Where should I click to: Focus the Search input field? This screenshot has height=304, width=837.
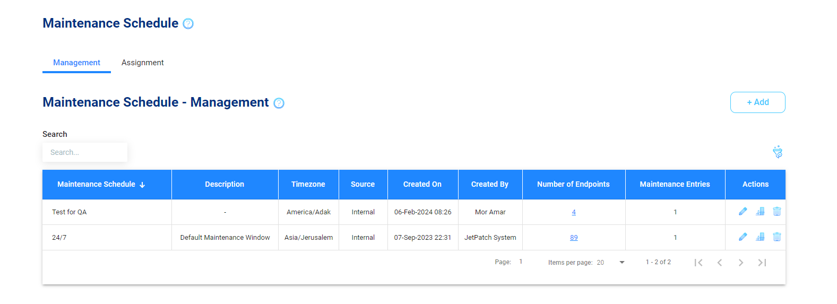tap(85, 152)
